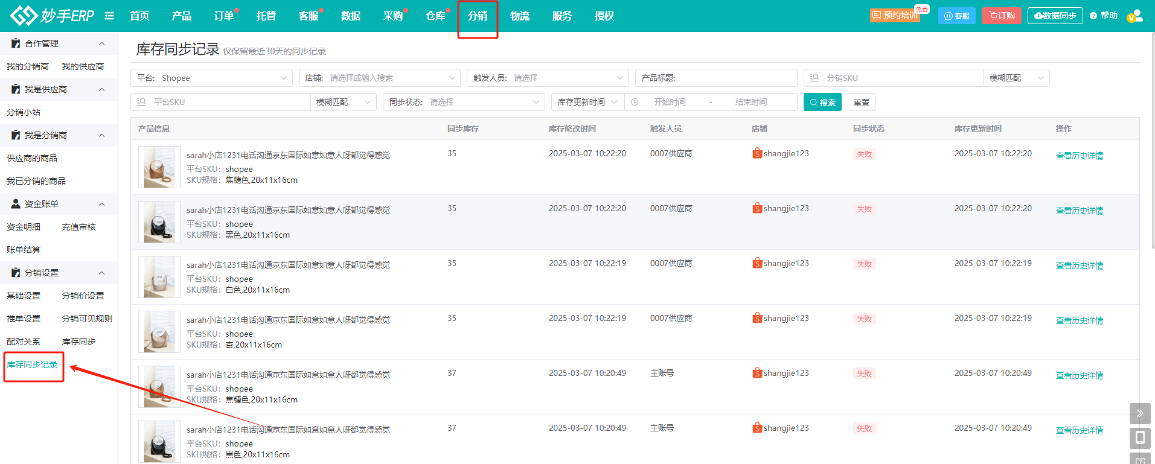Screen dimensions: 1155x464
Task: Toggle the hamburger menu icon beside logo
Action: [109, 16]
